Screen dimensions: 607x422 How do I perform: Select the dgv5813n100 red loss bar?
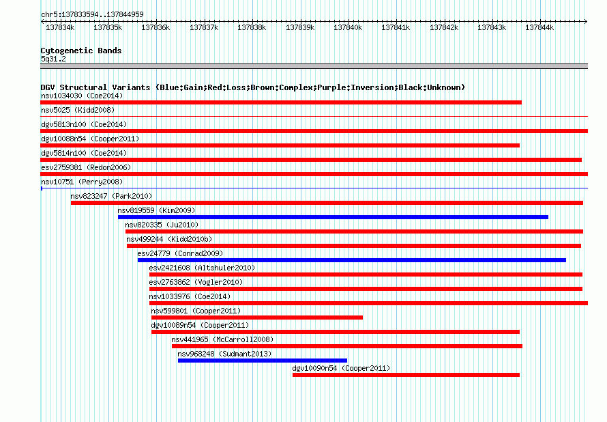tap(314, 131)
